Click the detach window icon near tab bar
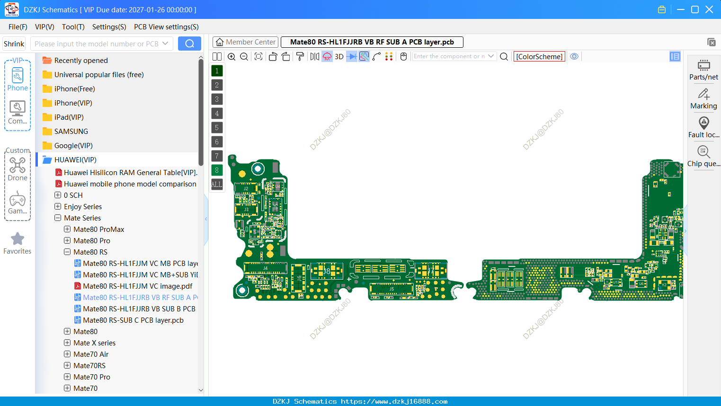This screenshot has height=406, width=721. coord(711,42)
